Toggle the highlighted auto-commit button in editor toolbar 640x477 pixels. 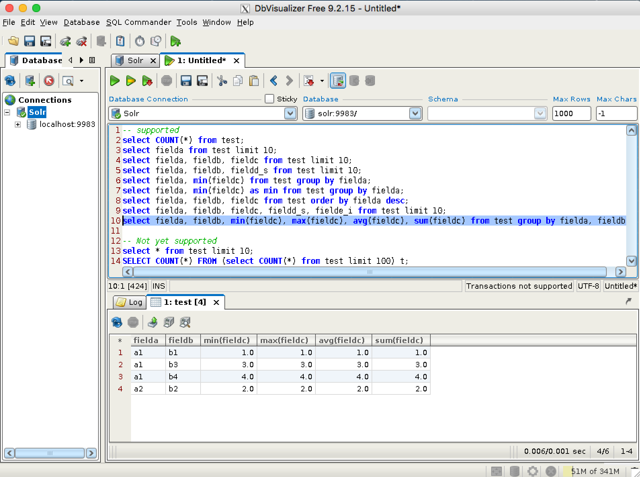pyautogui.click(x=338, y=81)
